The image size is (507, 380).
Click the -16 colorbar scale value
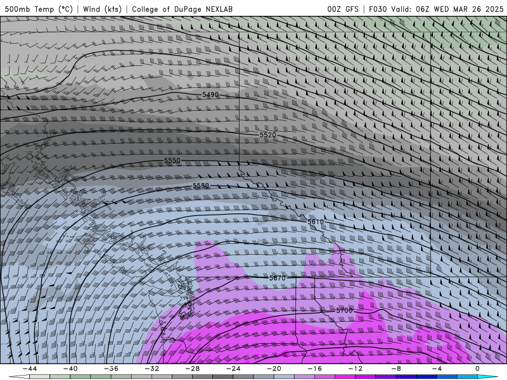315,369
